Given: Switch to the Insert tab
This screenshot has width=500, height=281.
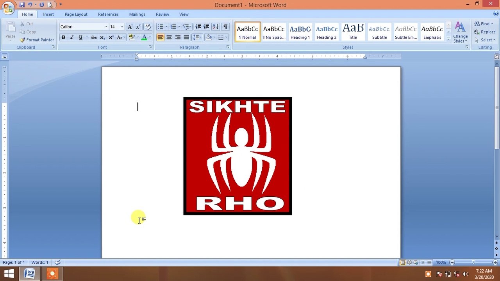Looking at the screenshot, I should coord(48,14).
